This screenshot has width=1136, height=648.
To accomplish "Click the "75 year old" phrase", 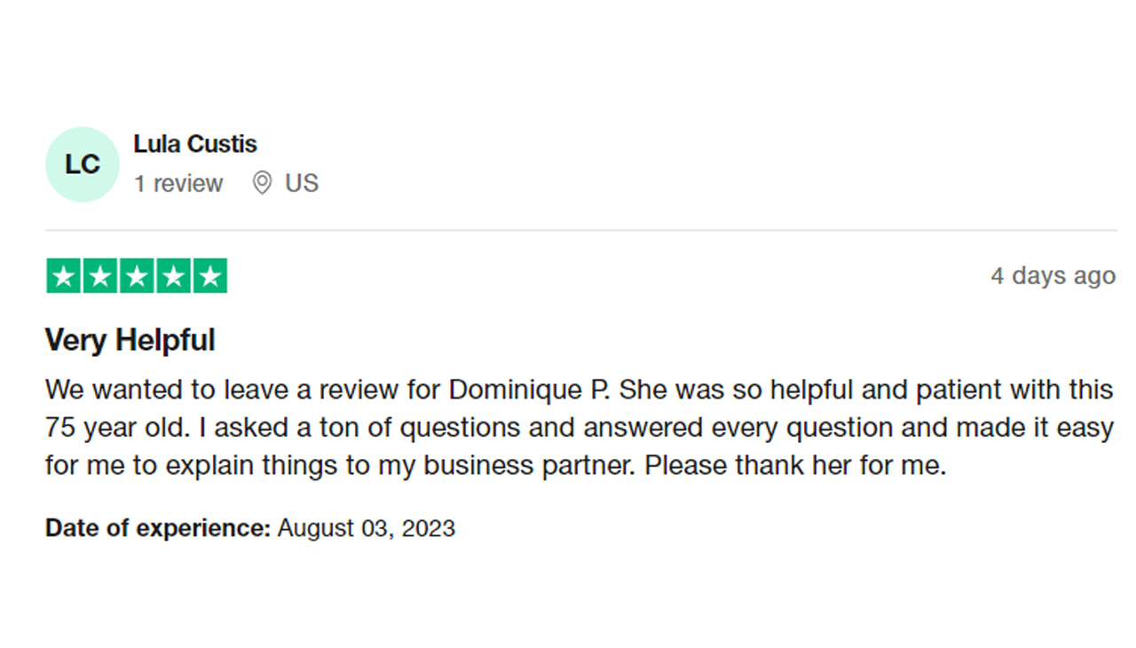I will click(115, 428).
